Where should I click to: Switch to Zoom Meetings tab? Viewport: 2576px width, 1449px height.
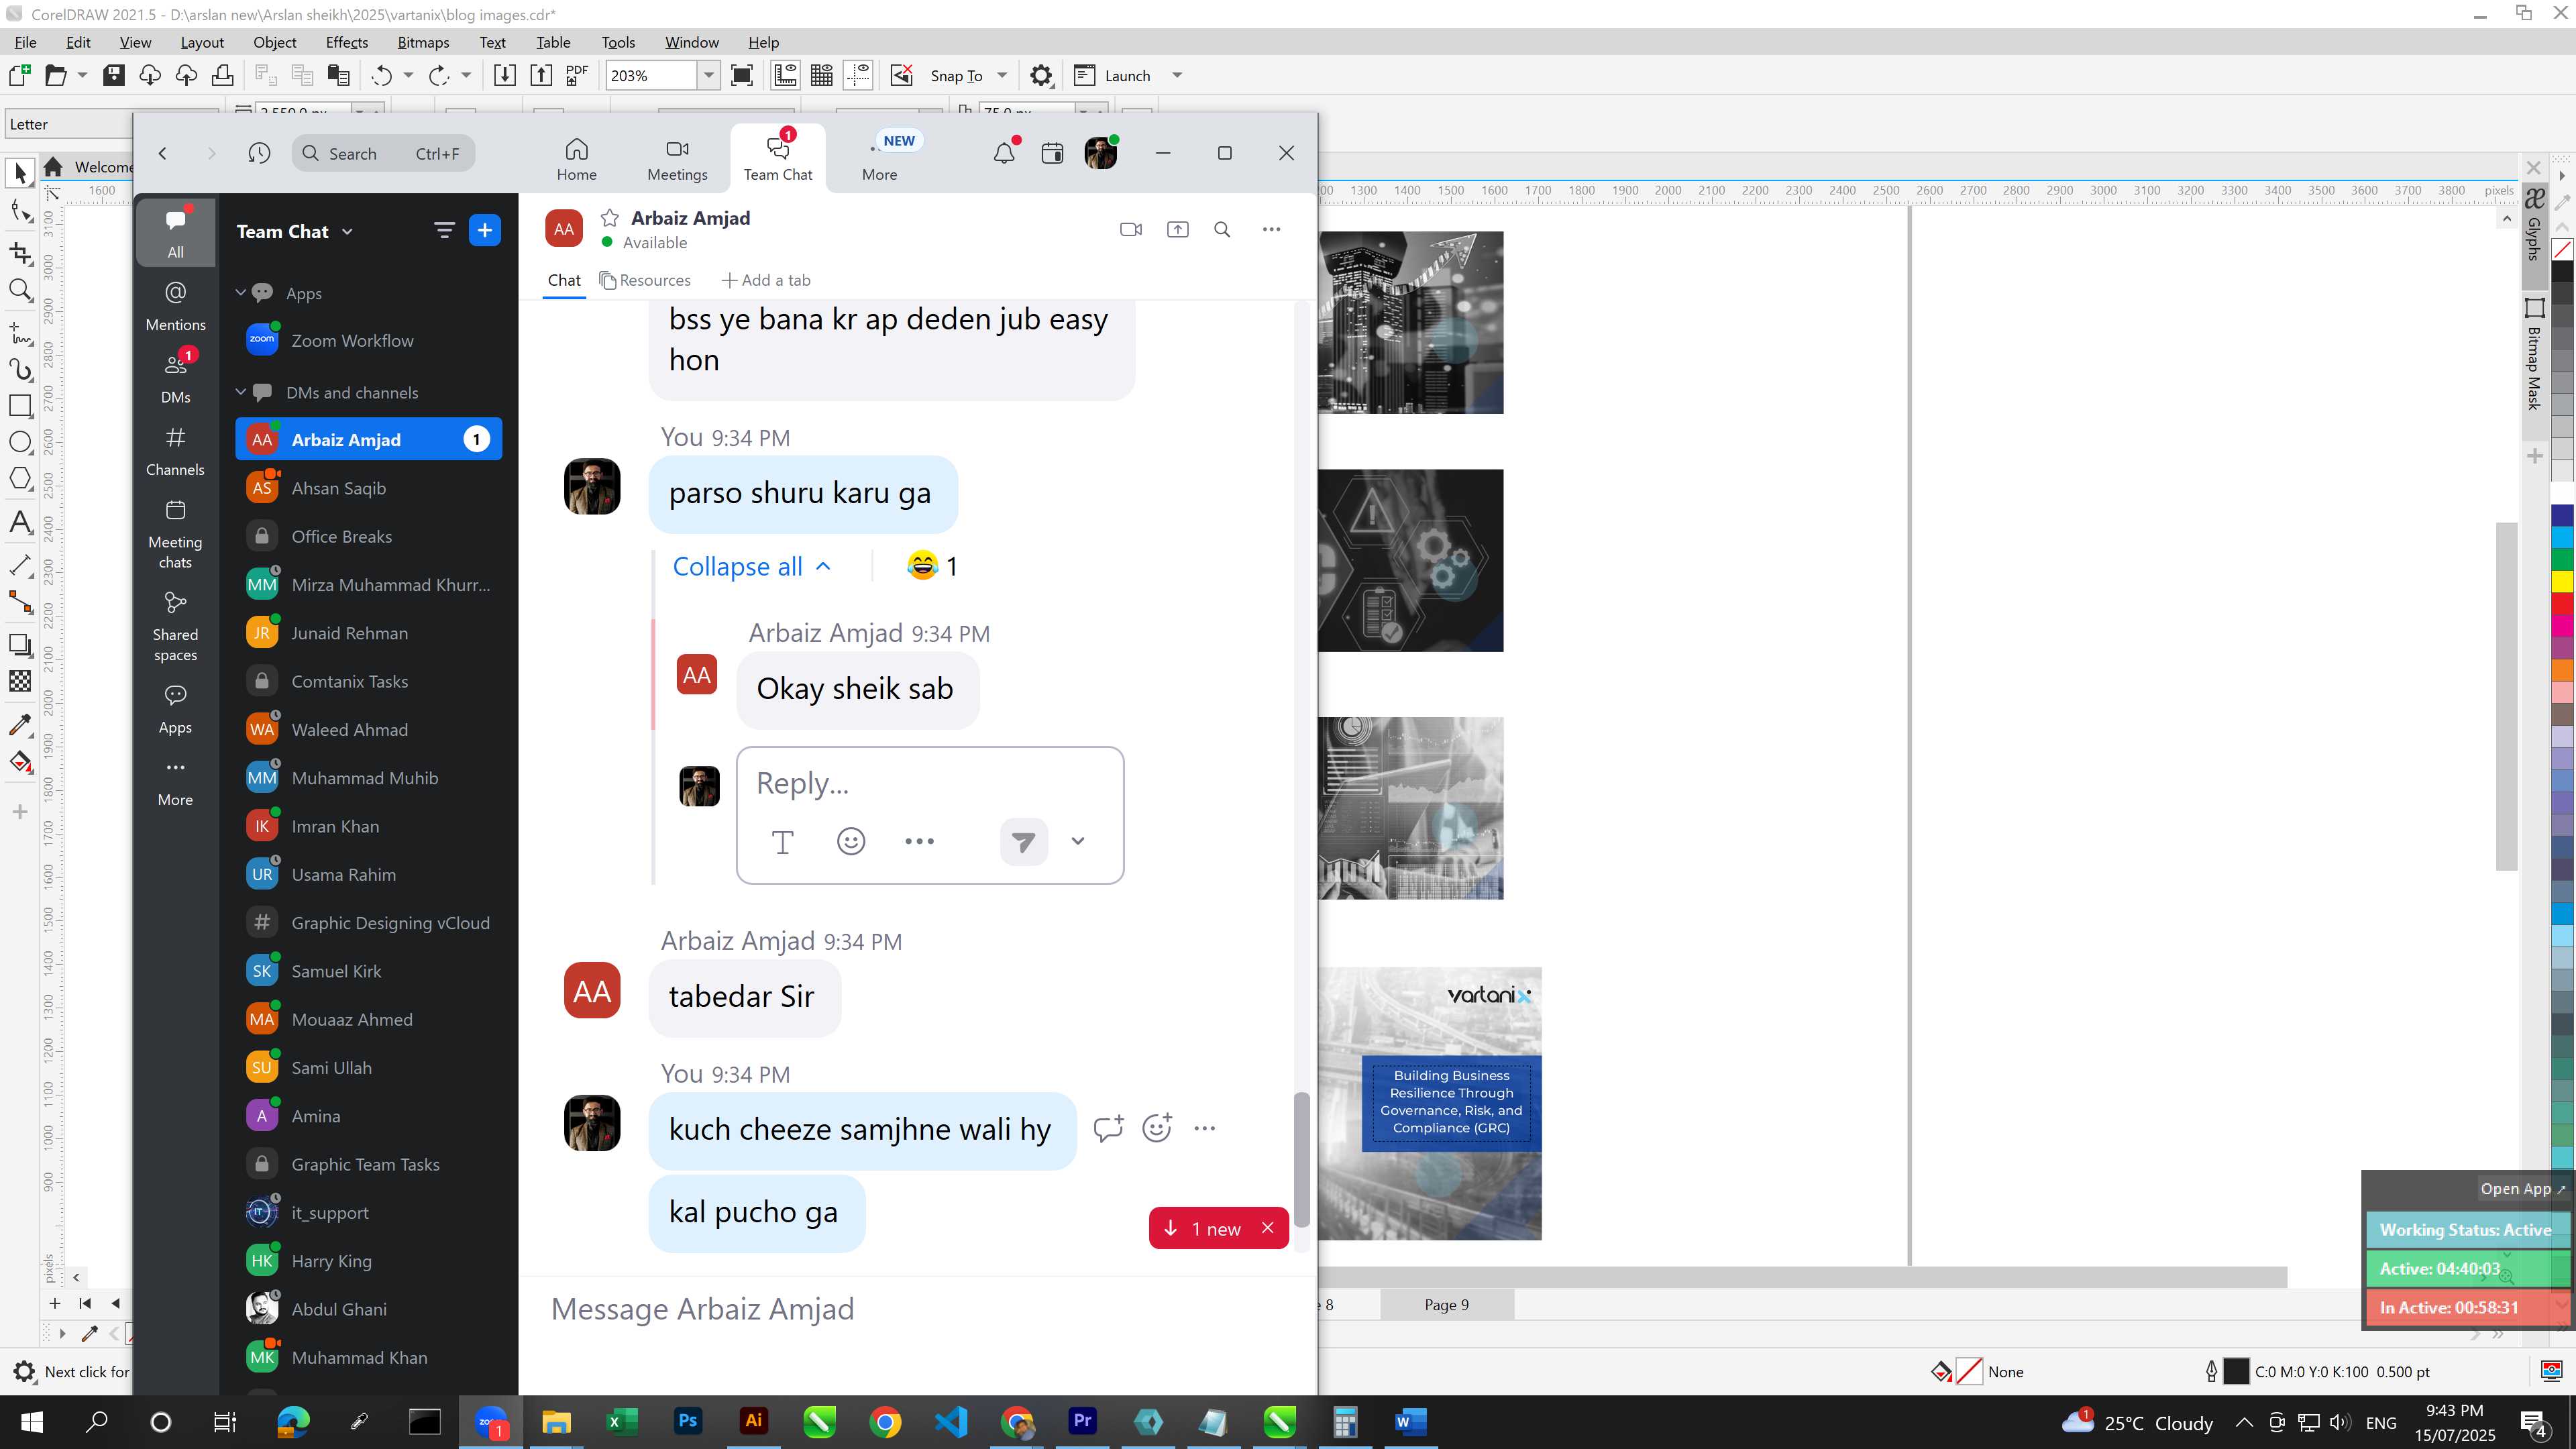coord(677,159)
